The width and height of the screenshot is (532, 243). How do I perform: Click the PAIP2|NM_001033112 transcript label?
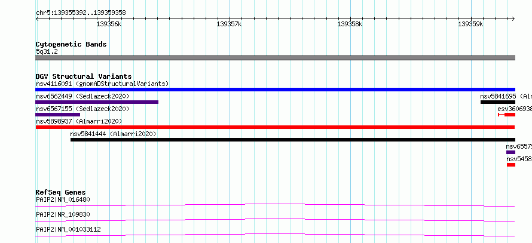[x=68, y=229]
